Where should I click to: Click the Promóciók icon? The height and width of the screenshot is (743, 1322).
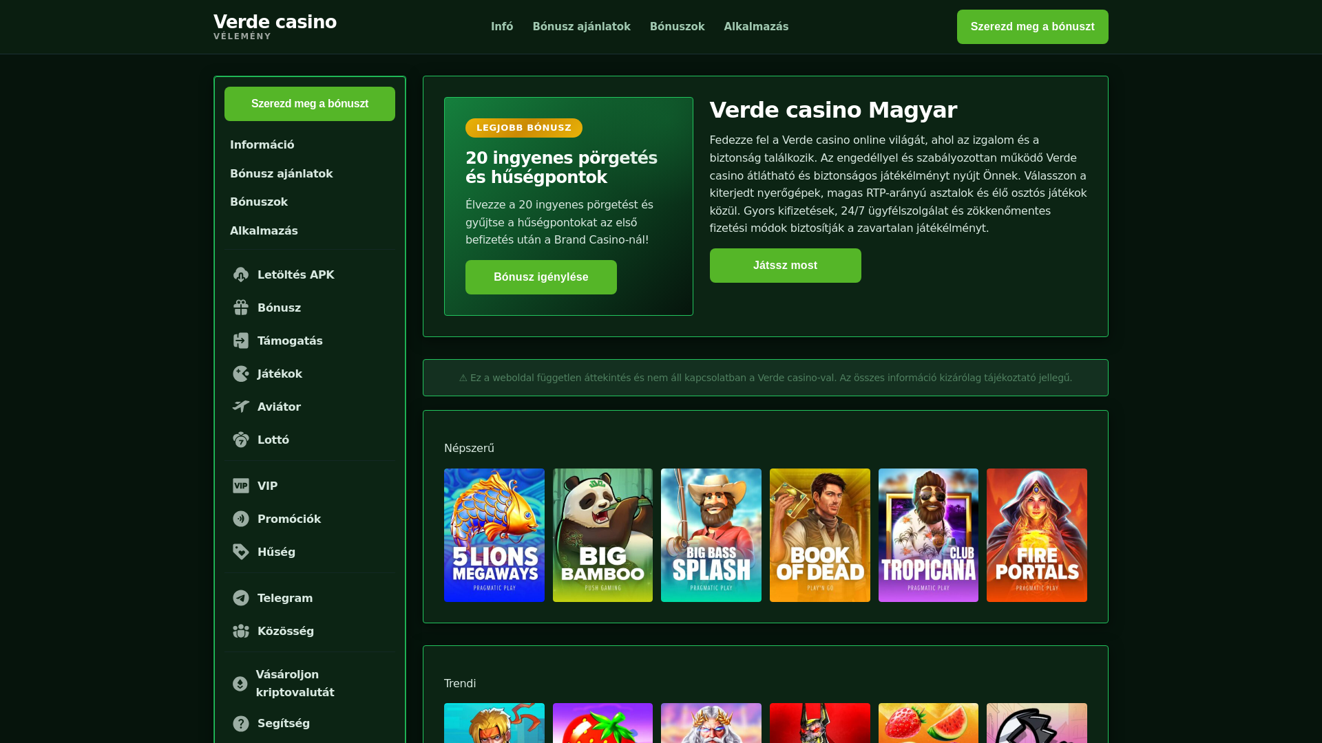(x=240, y=519)
